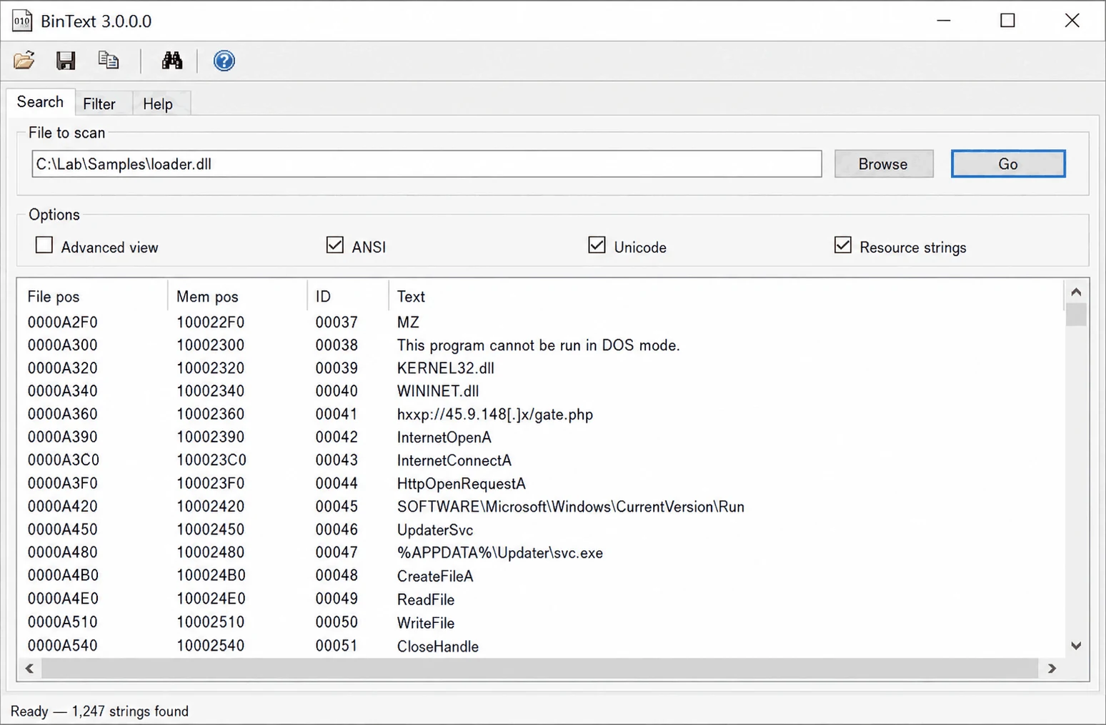The width and height of the screenshot is (1106, 725).
Task: Select the KERNEL32.dll string
Action: (x=446, y=368)
